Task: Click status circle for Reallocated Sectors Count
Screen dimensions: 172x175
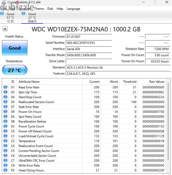Action: [x=5, y=102]
